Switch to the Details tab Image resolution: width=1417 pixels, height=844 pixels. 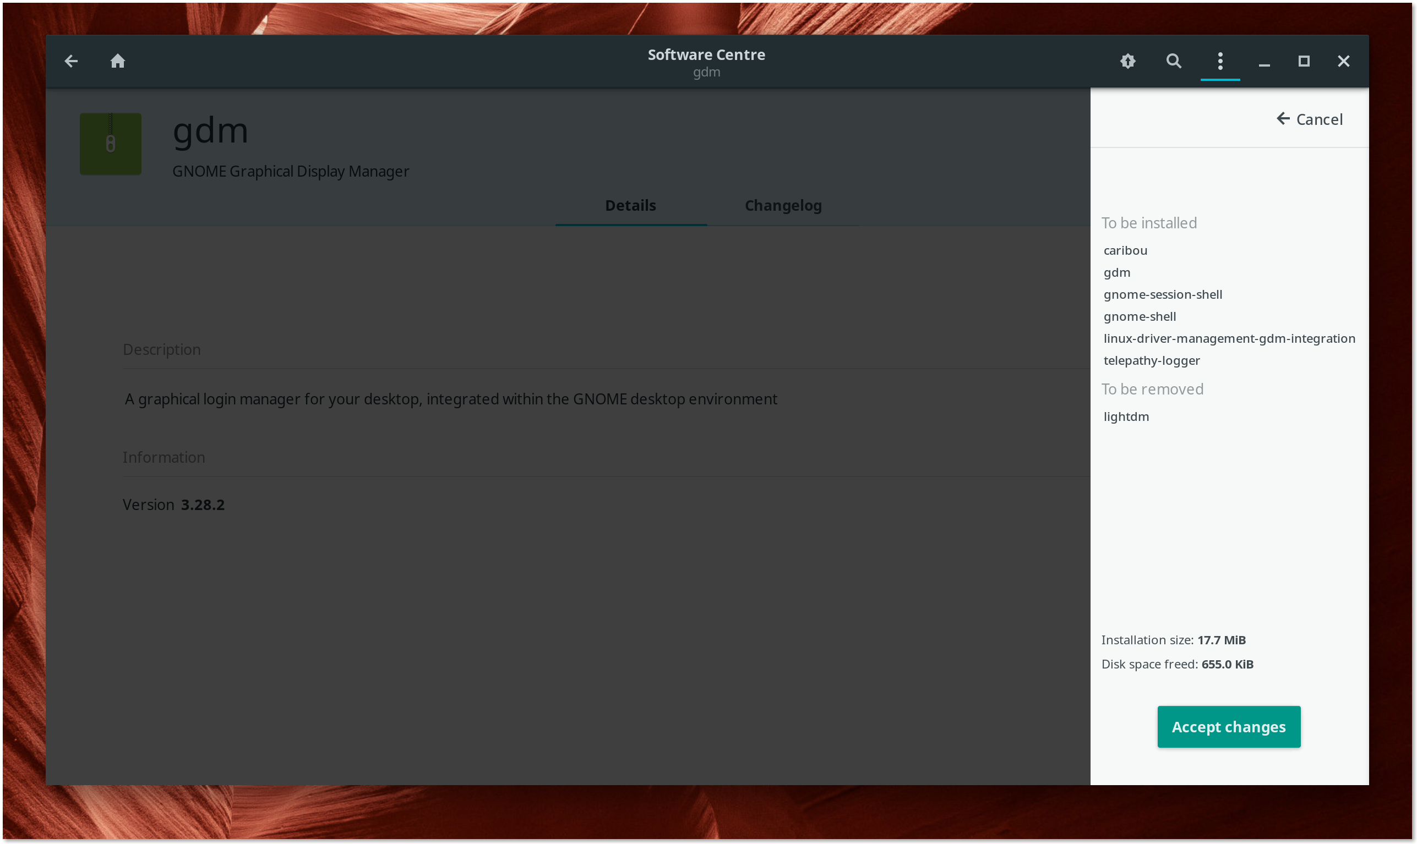click(630, 205)
